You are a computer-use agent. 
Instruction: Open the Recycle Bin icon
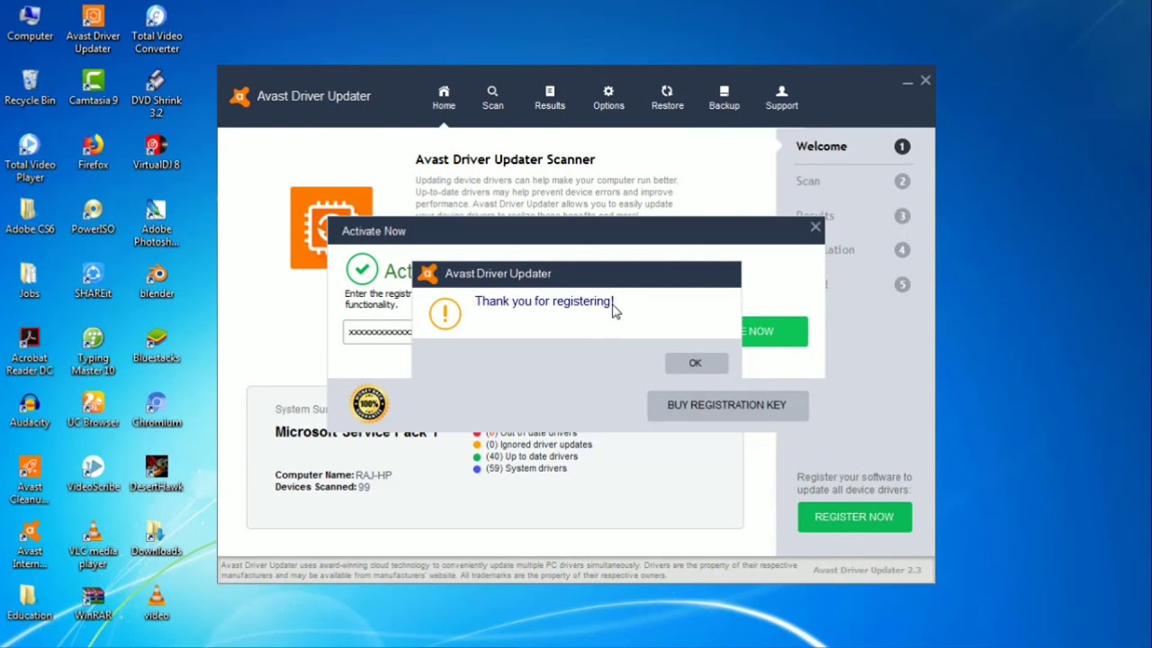click(x=30, y=88)
